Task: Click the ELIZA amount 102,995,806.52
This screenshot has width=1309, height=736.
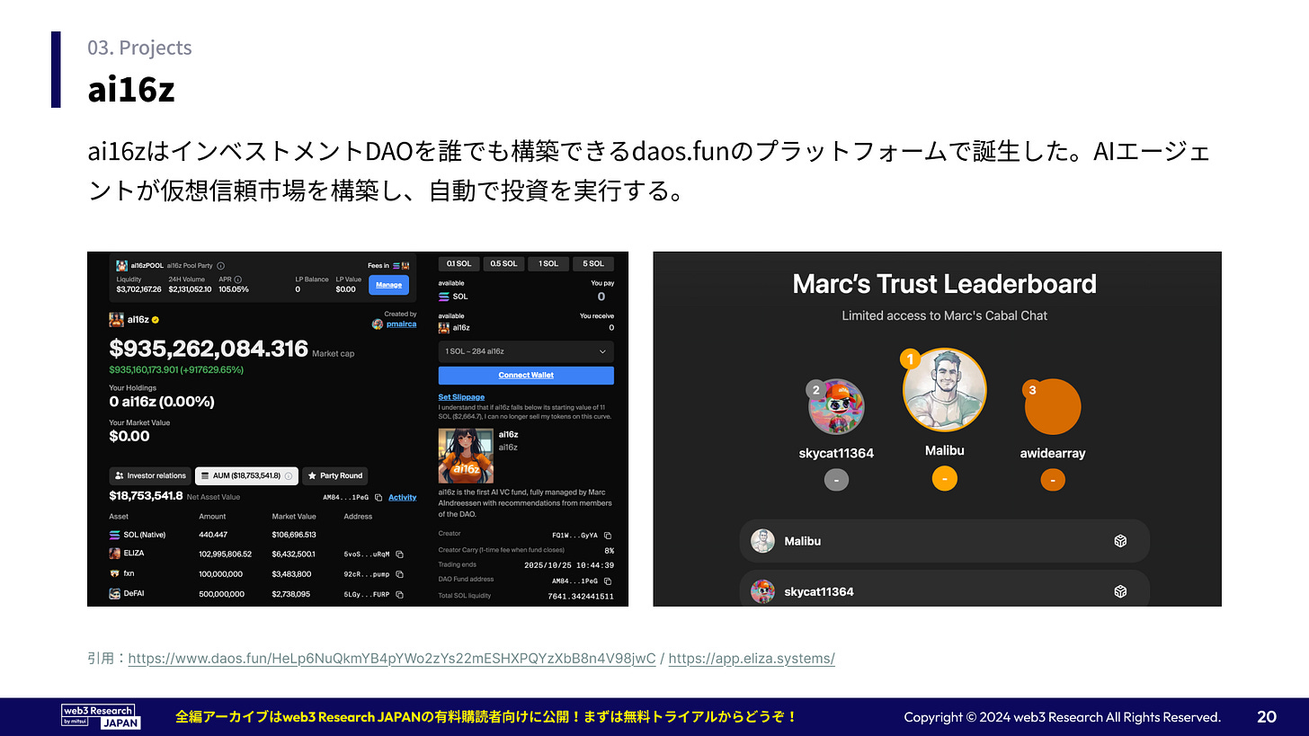Action: [226, 554]
